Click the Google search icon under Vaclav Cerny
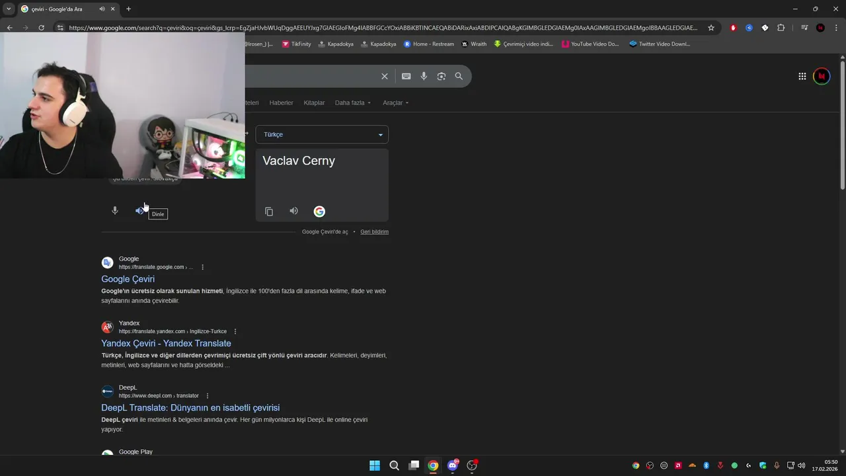This screenshot has width=846, height=476. (319, 212)
